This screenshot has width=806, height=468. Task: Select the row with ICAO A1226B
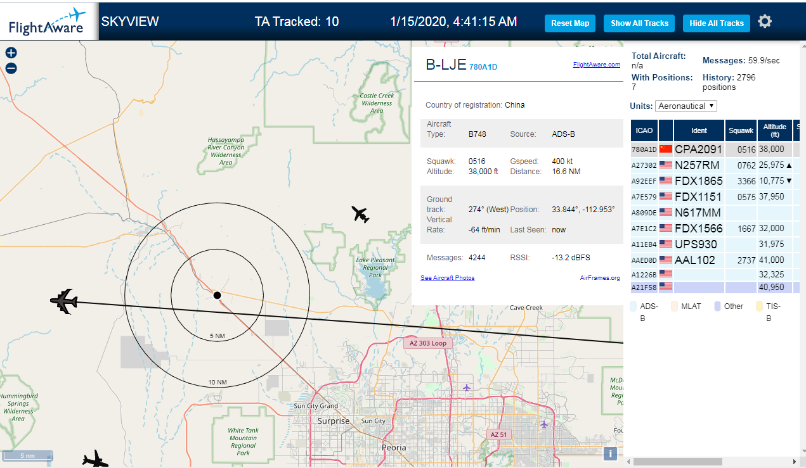pyautogui.click(x=715, y=274)
